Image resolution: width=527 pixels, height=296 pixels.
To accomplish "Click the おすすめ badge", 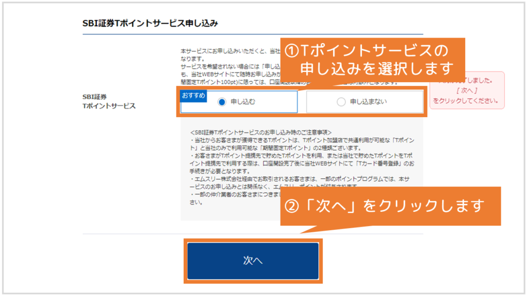I will coord(194,96).
